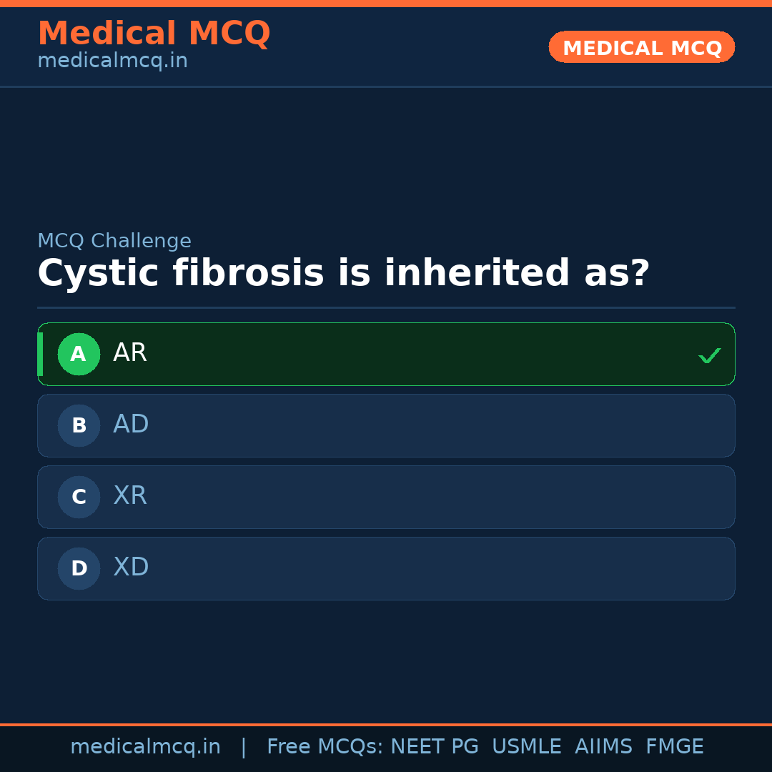
Task: Select answer option XD
Action: tap(386, 568)
